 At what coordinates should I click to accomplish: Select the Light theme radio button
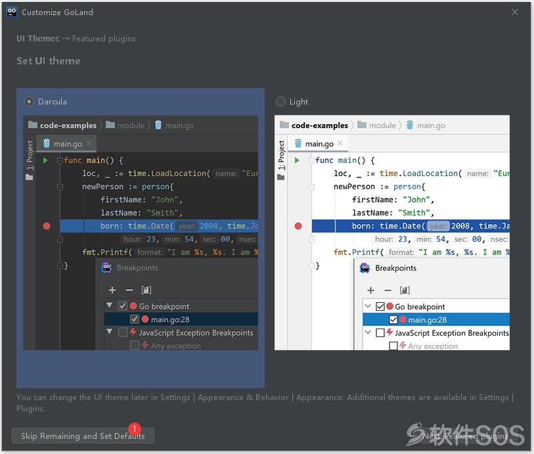pyautogui.click(x=280, y=101)
